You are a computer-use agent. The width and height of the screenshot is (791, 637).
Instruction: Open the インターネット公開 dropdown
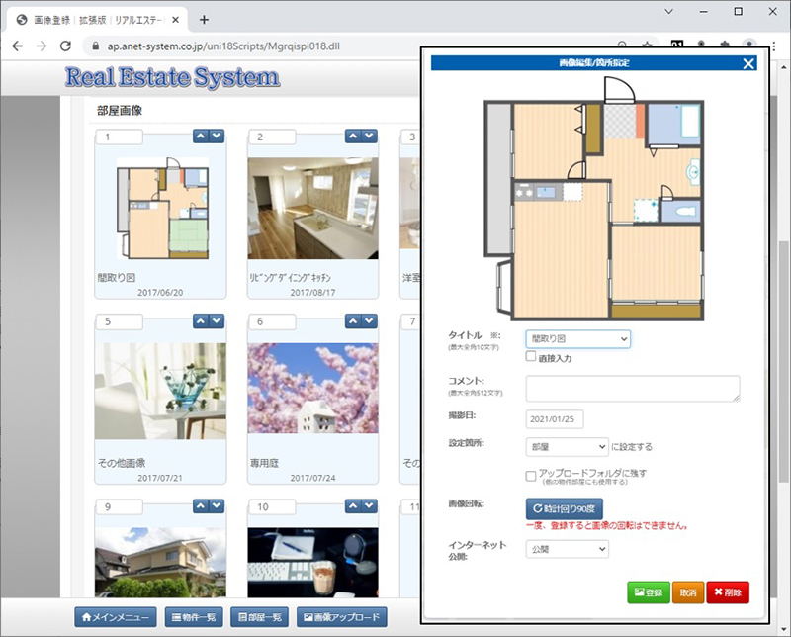click(x=567, y=549)
